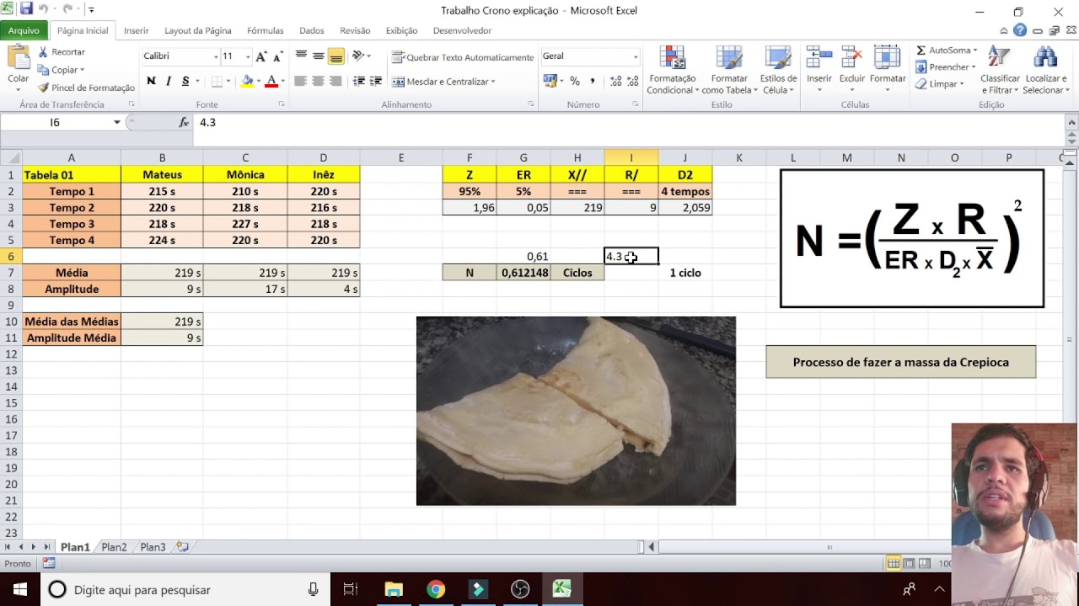Expand the Copiar dropdown arrow
Screen dimensions: 1079x606
tap(83, 70)
